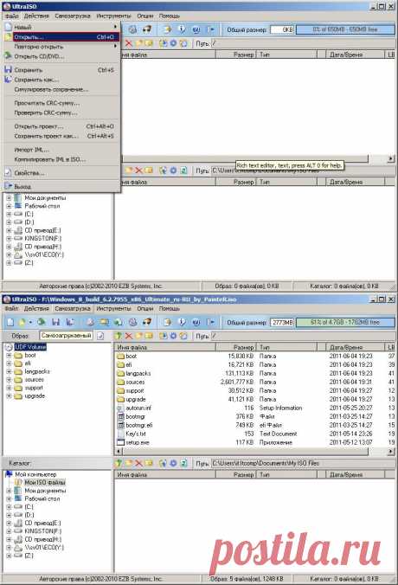Viewport: 398px width, 585px height.
Task: Click Burn CD image icon in bottom window
Action: (x=132, y=322)
